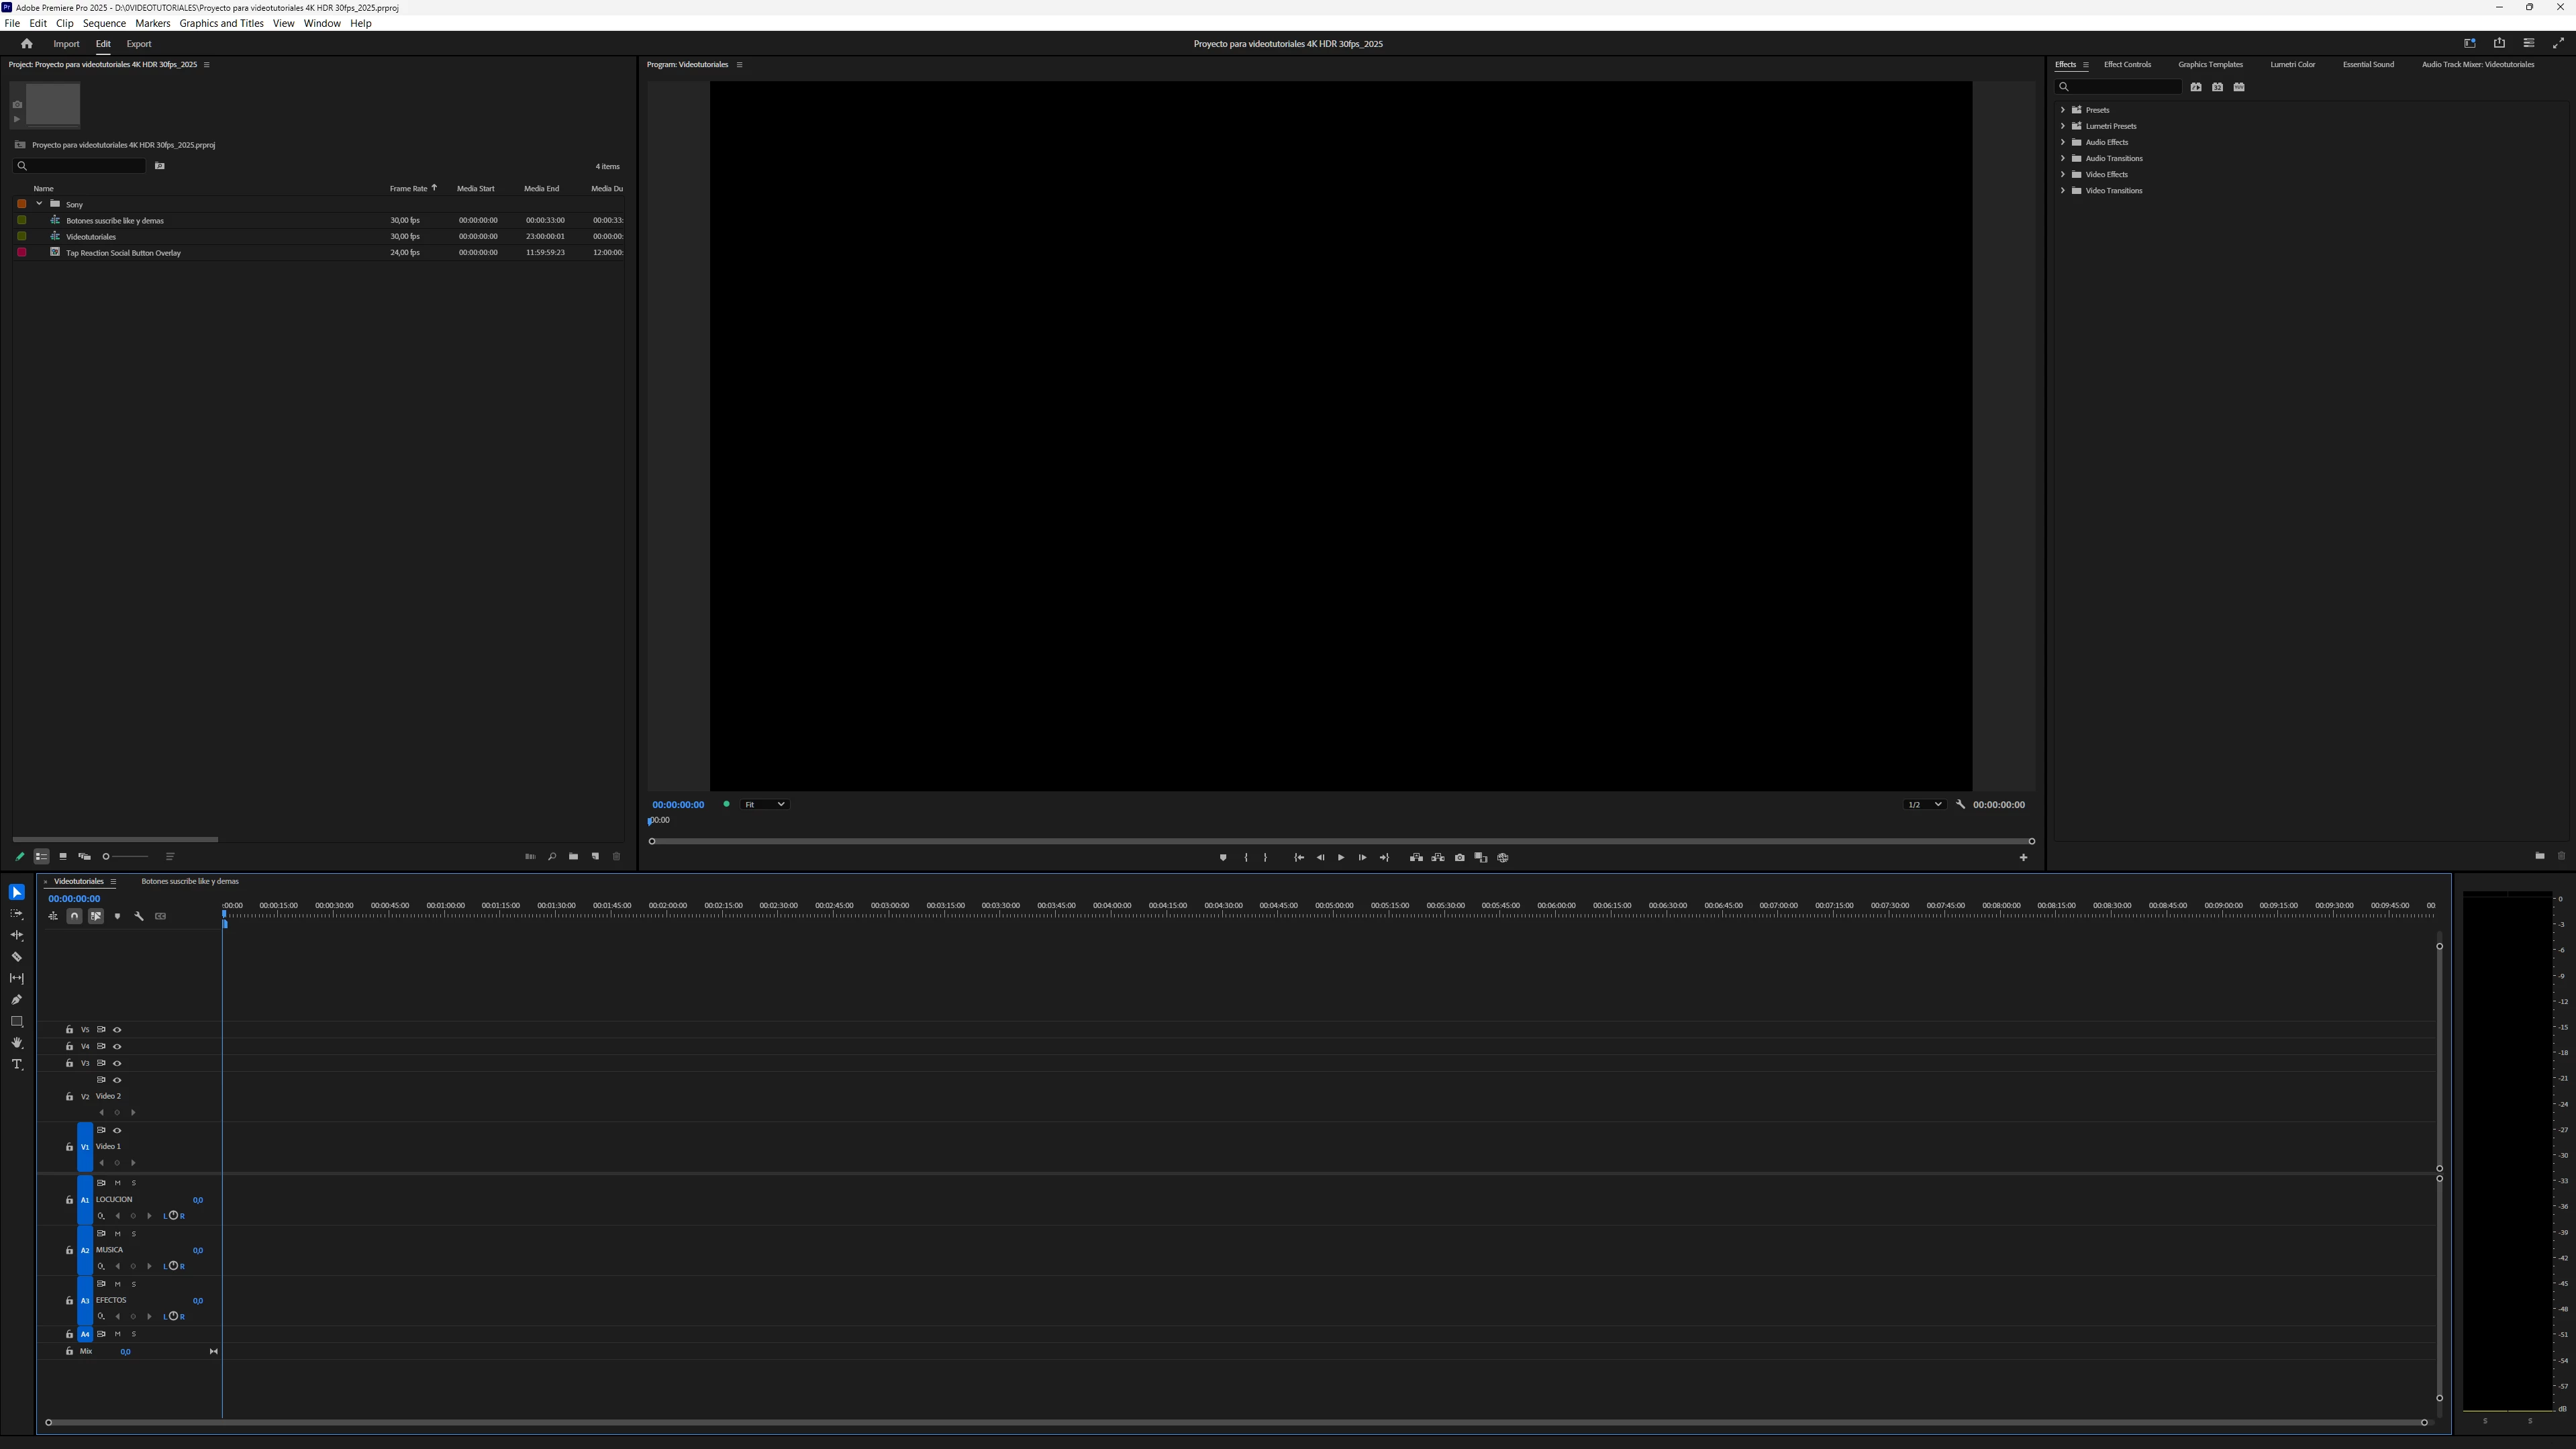The height and width of the screenshot is (1449, 2576).
Task: Select the Hand tool
Action: coord(17,1043)
